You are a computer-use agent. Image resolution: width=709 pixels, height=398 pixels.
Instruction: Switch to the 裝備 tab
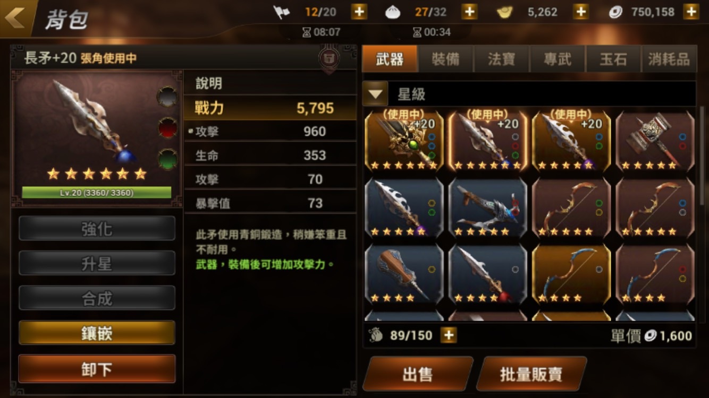pyautogui.click(x=445, y=59)
